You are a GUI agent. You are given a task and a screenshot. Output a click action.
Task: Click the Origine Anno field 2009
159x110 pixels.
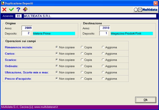tap(27, 28)
